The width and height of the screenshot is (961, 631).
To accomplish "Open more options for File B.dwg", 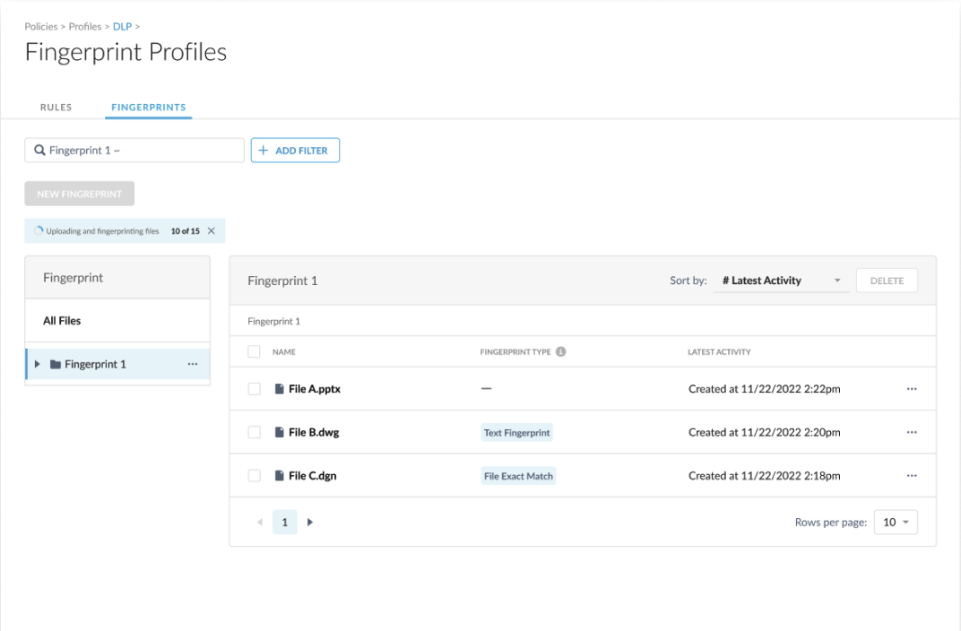I will [912, 432].
